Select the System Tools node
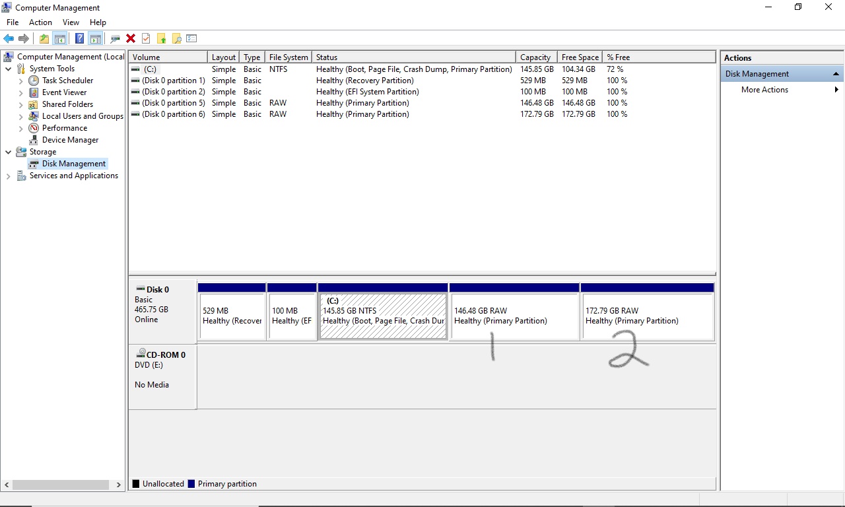Screen dimensions: 845x507 52,69
